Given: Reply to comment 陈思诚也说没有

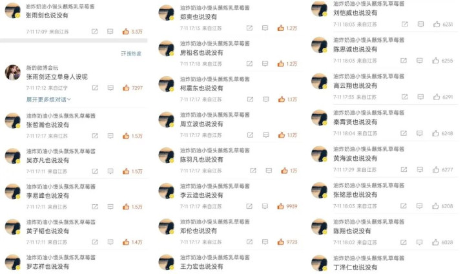Looking at the screenshot, I should pos(419,61).
